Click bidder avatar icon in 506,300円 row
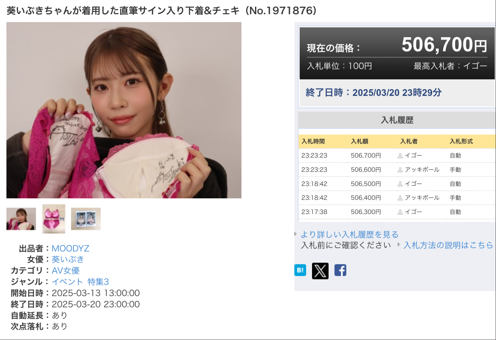The width and height of the screenshot is (496, 340). point(400,212)
